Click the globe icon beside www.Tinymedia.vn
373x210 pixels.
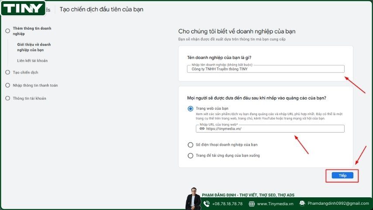coord(252,203)
